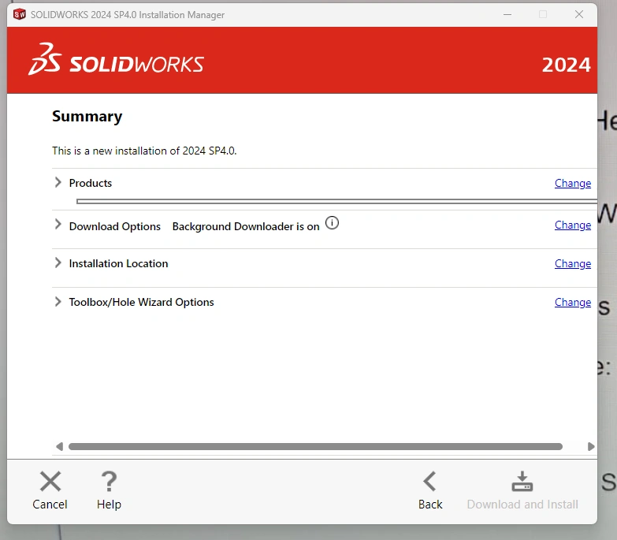Click Change link for Toolbox/Hole Wizard Options
The image size is (617, 540).
pos(573,302)
